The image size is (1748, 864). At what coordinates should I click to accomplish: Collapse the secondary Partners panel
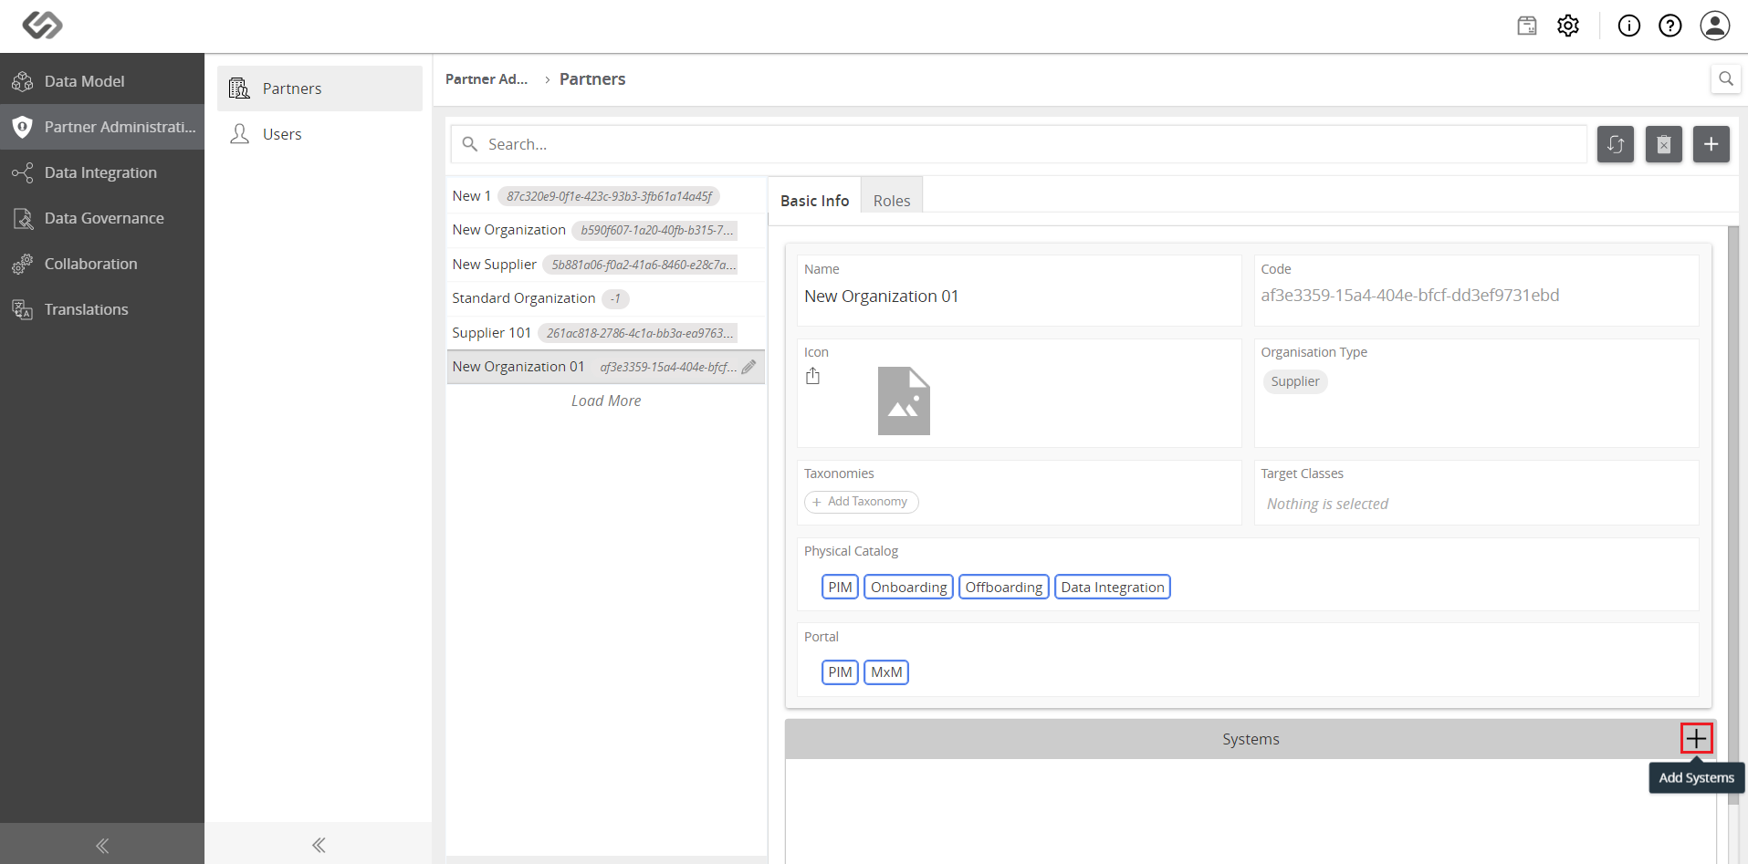[x=319, y=845]
